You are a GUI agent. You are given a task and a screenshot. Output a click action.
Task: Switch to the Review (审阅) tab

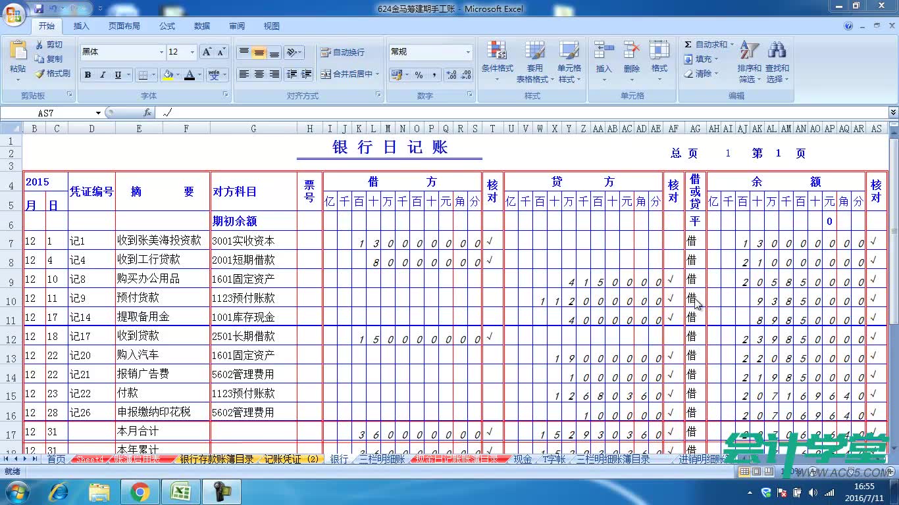click(x=237, y=26)
